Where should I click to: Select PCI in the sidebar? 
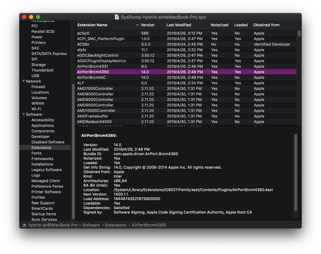tap(34, 26)
